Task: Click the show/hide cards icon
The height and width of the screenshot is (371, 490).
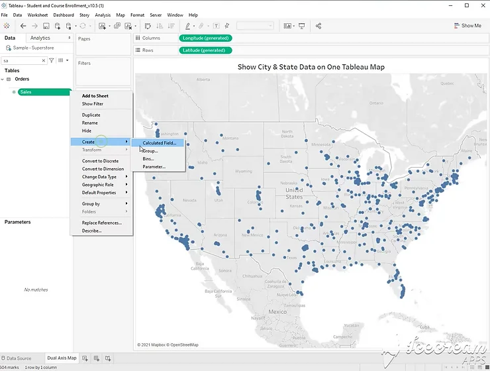Action: coord(287,26)
